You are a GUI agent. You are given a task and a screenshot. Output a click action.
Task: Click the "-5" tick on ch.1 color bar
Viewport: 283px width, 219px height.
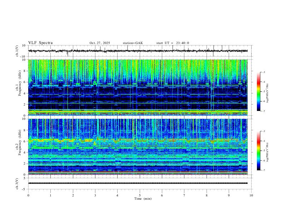(x=264, y=92)
